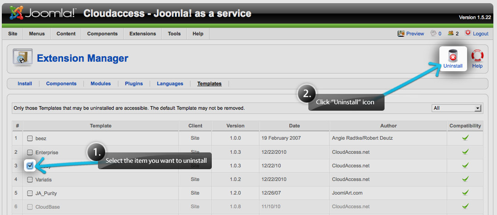Click the Template column header

[101, 126]
